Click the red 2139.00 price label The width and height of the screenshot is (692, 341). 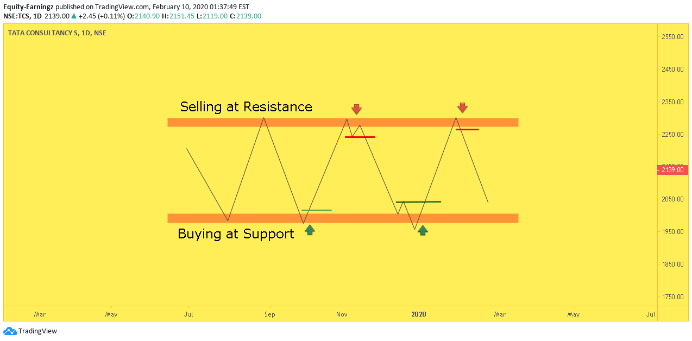[x=674, y=170]
